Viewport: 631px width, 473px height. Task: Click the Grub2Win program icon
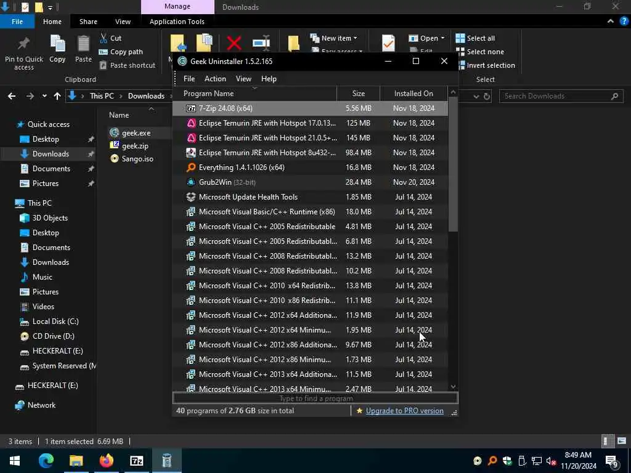tap(191, 182)
